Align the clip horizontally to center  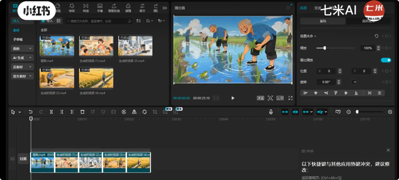pyautogui.click(x=316, y=93)
